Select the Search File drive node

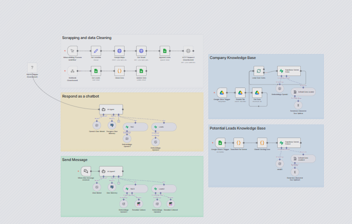pos(240,92)
